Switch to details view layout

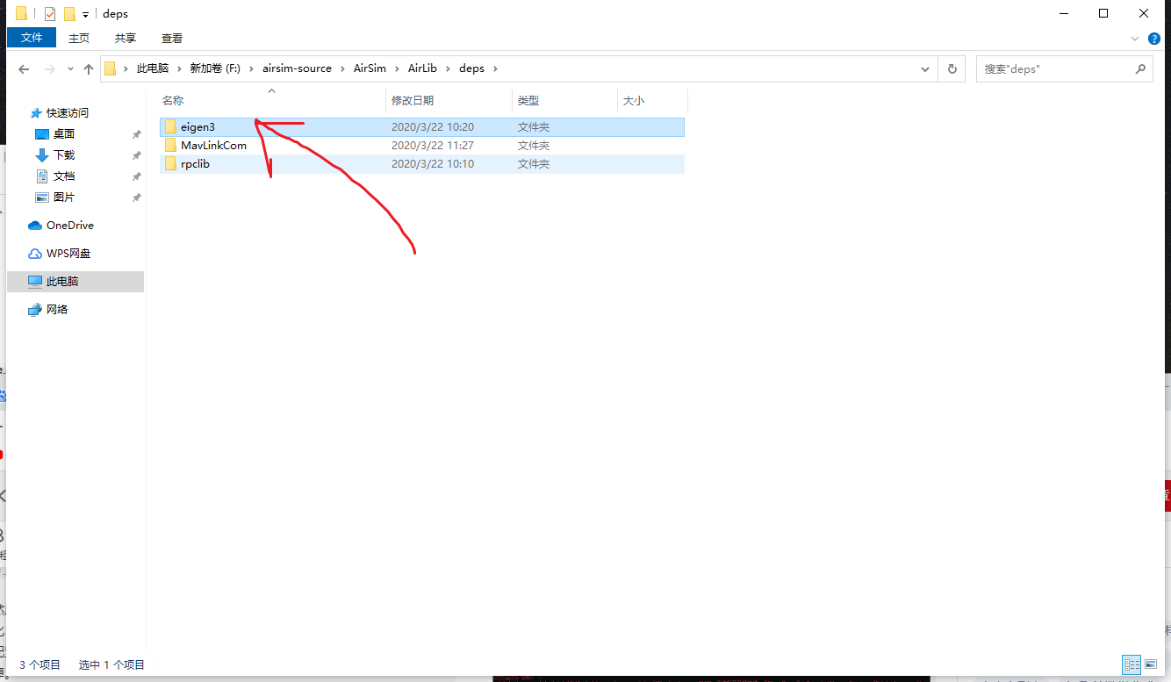[x=1131, y=665]
